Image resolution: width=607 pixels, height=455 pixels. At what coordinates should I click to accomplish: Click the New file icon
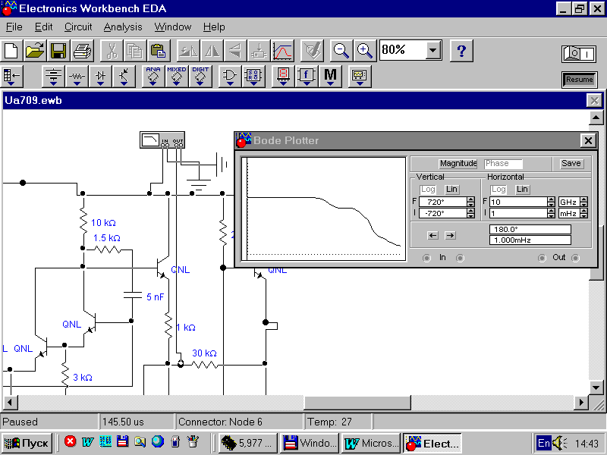point(11,51)
